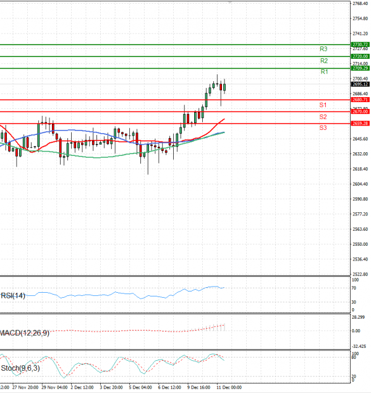Screen dimensions: 371x393
Task: Select the 2709.29 price tag
Action: coord(360,68)
